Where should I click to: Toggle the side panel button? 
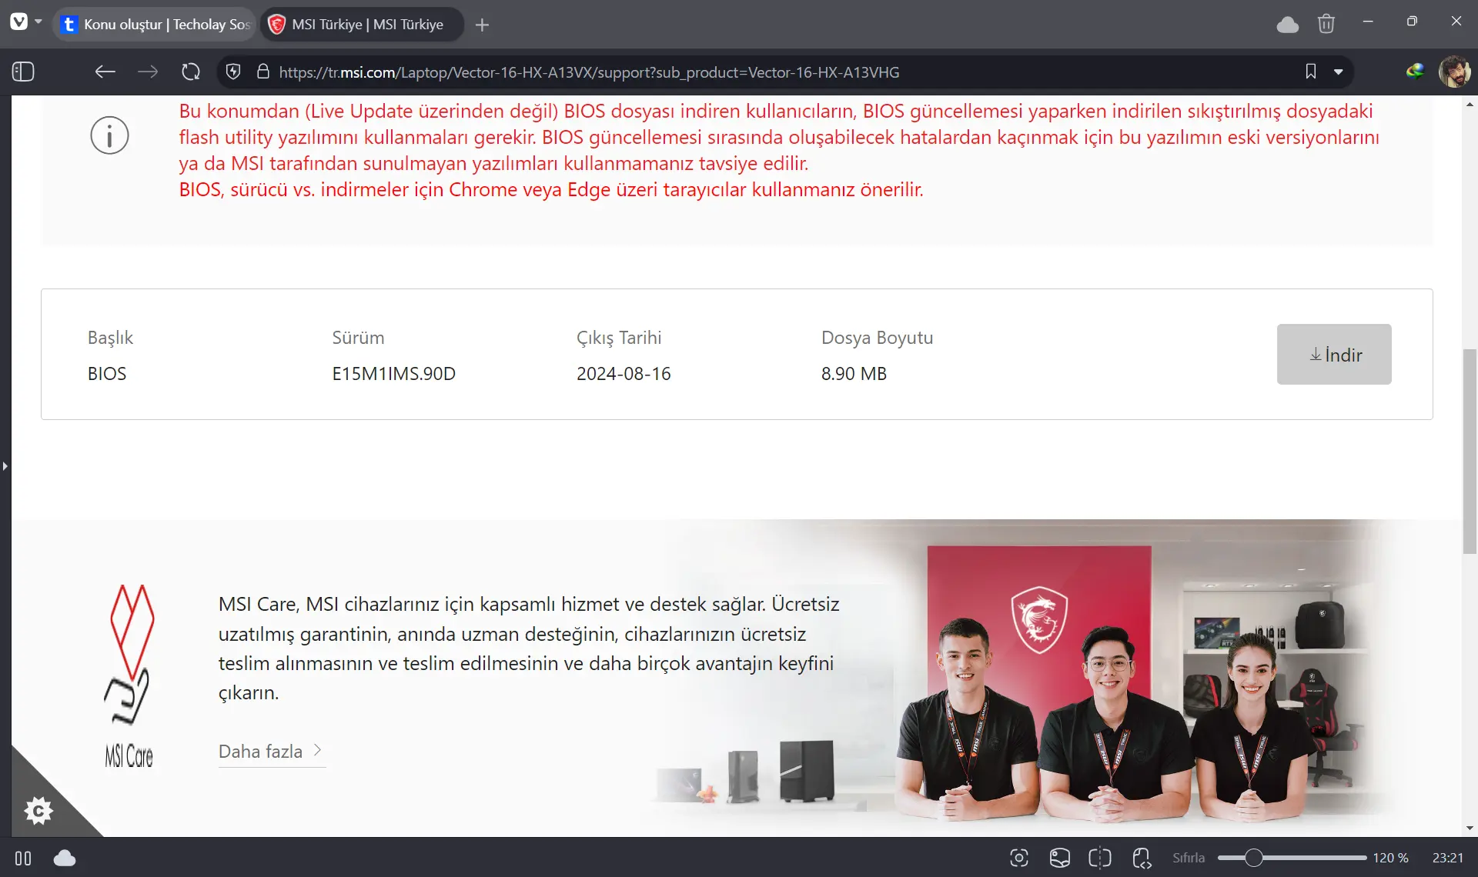23,72
